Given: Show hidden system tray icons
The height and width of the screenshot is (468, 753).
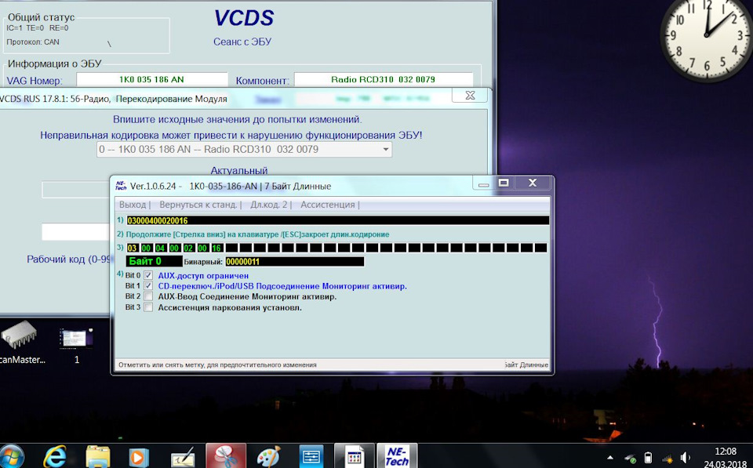Looking at the screenshot, I should (x=610, y=458).
